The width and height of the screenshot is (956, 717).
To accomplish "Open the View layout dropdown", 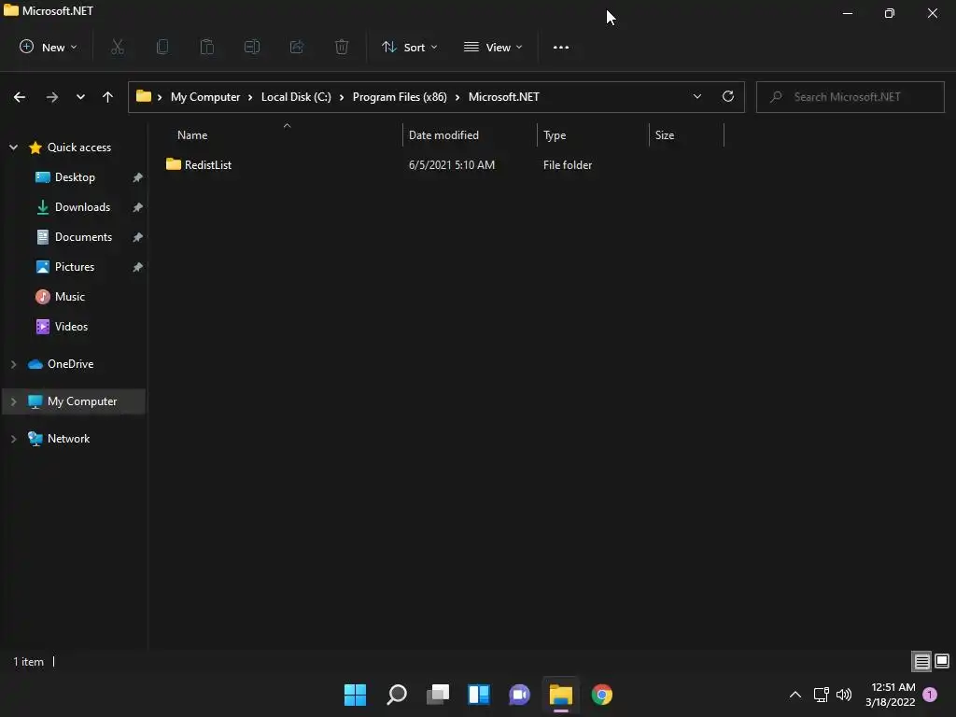I will coord(493,47).
